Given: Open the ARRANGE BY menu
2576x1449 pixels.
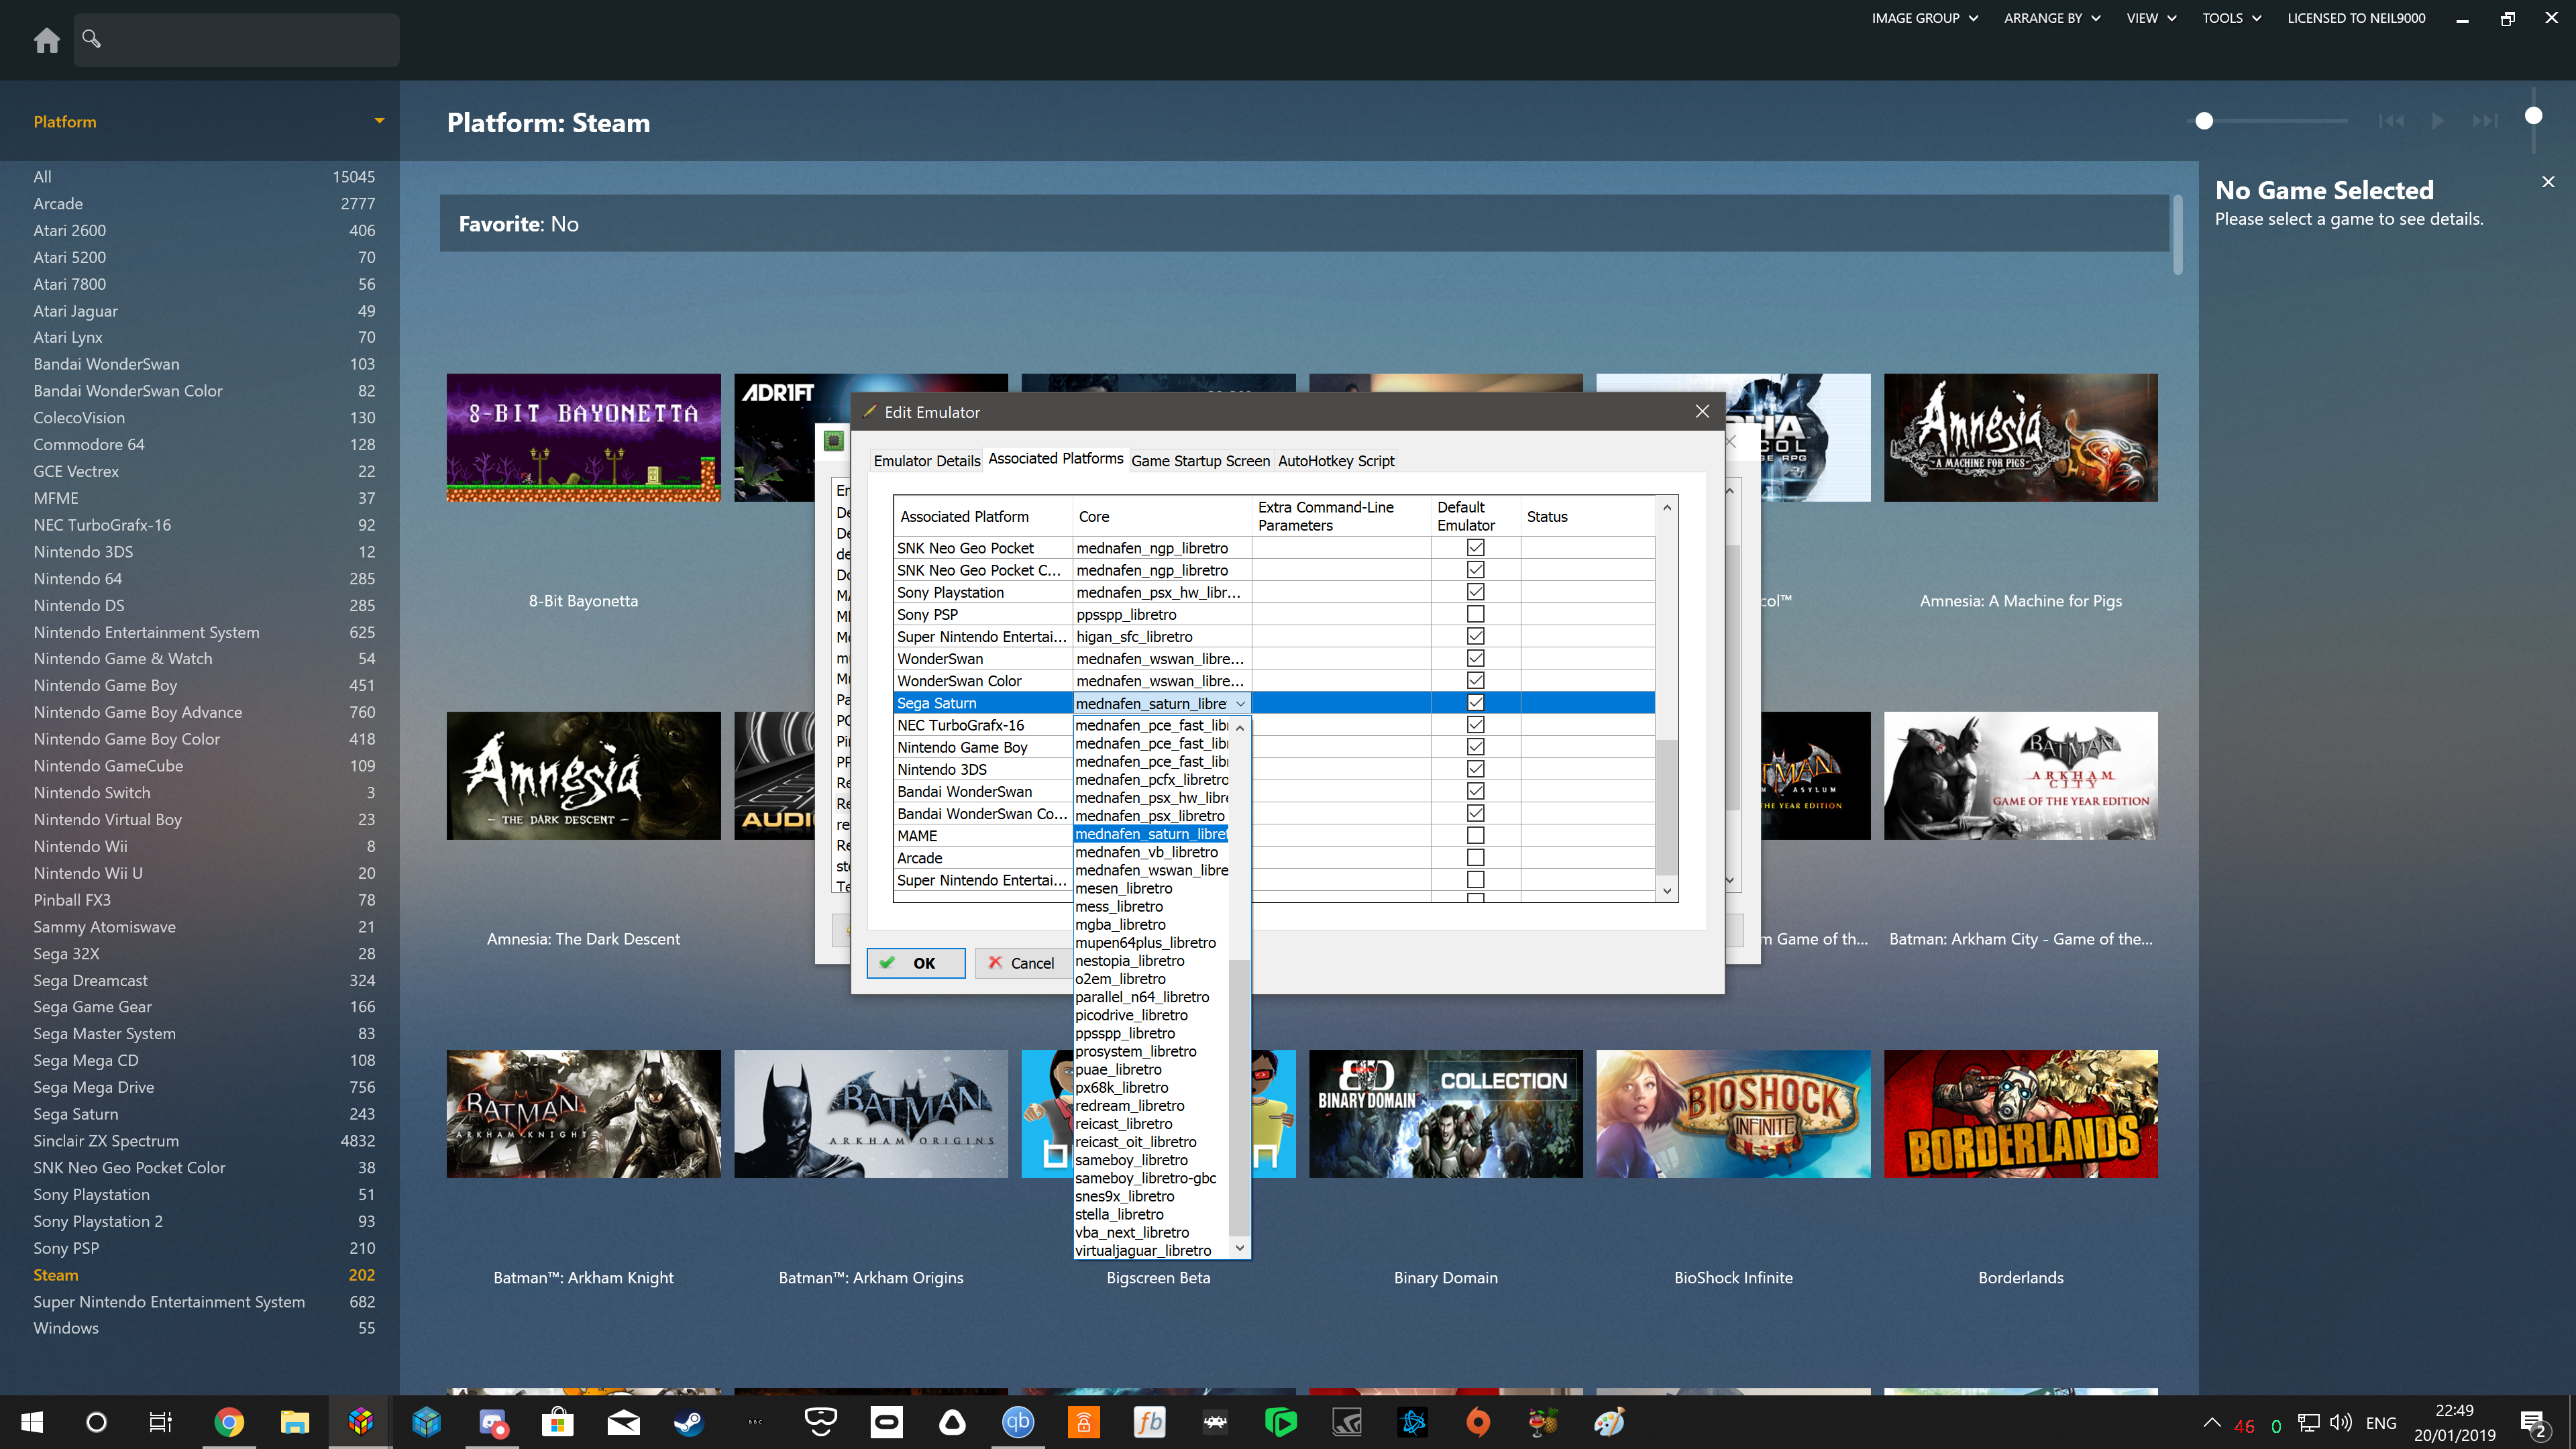Looking at the screenshot, I should 2052,18.
